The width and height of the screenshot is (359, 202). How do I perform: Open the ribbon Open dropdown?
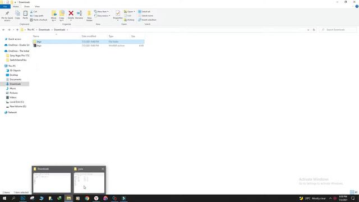coord(130,11)
